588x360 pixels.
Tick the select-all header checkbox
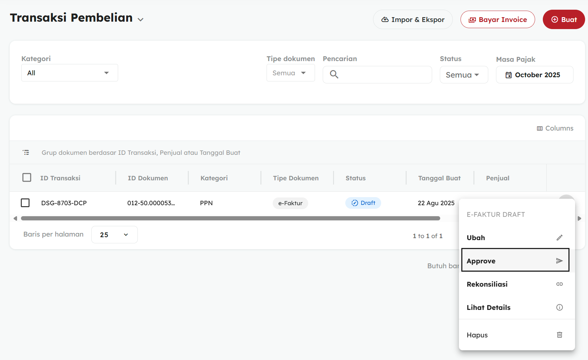[27, 177]
